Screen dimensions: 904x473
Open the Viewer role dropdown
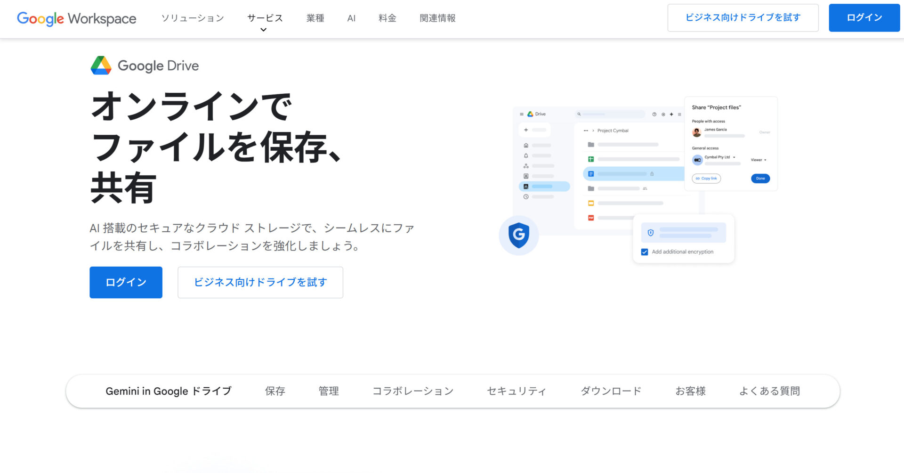759,160
